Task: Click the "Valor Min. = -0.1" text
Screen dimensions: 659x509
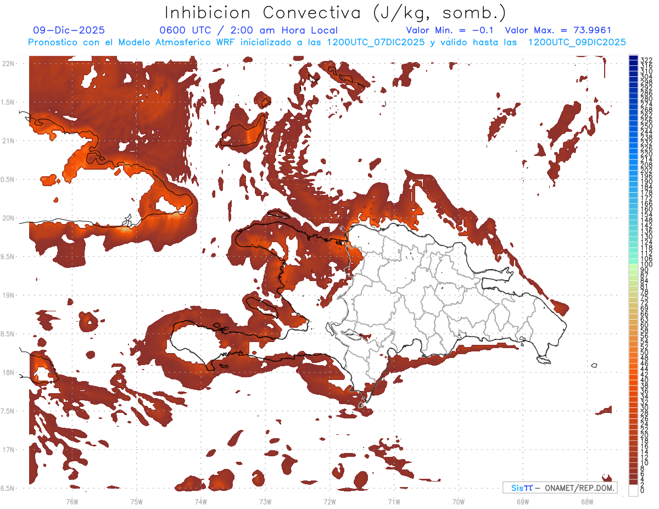Action: [x=450, y=30]
